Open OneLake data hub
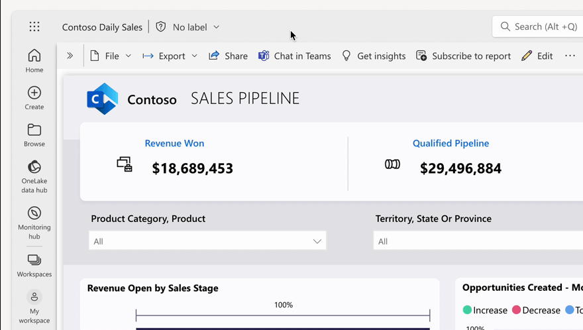This screenshot has width=583, height=330. tap(34, 177)
